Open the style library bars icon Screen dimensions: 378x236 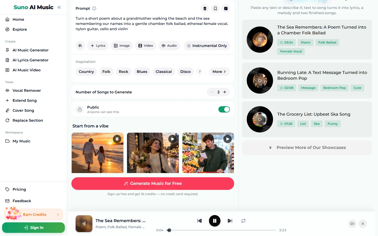click(x=80, y=46)
